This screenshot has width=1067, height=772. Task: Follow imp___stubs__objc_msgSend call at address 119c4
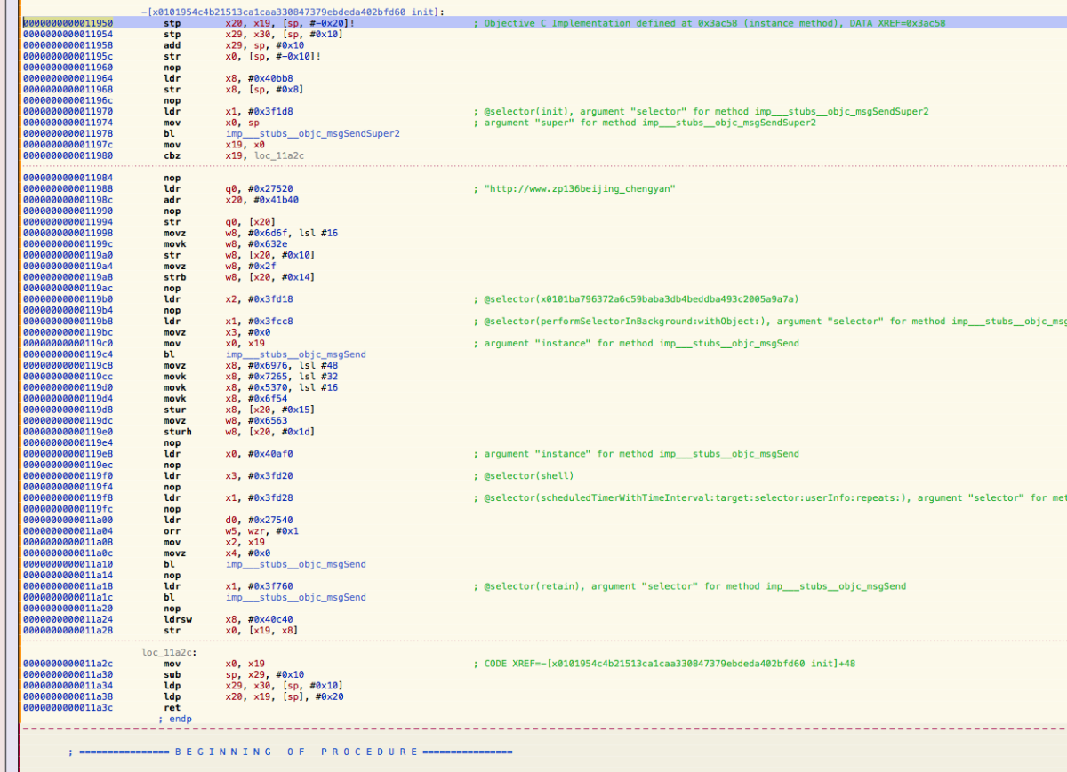tap(296, 354)
